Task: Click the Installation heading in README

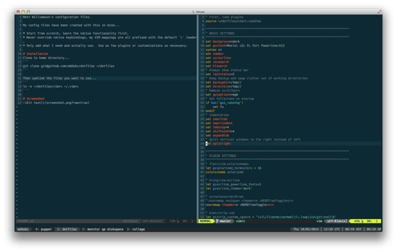Action: coord(35,53)
